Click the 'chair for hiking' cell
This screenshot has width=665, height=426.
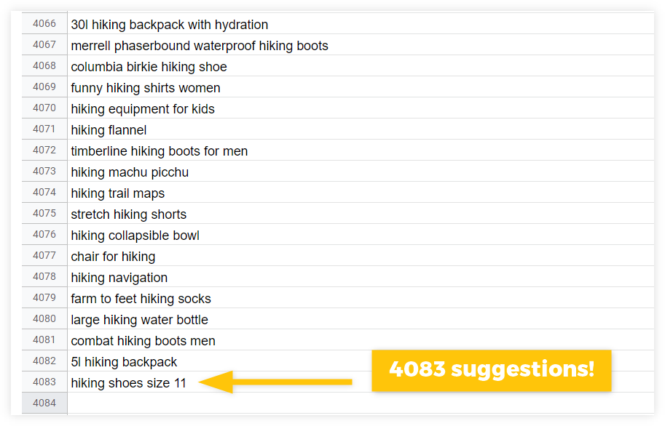tap(361, 256)
